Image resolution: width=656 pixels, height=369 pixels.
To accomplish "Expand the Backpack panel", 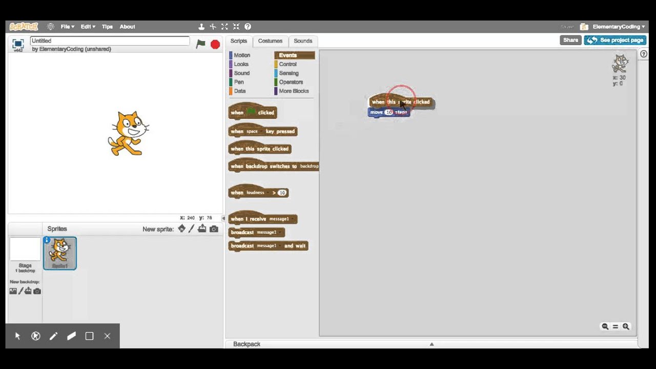I will click(x=432, y=344).
